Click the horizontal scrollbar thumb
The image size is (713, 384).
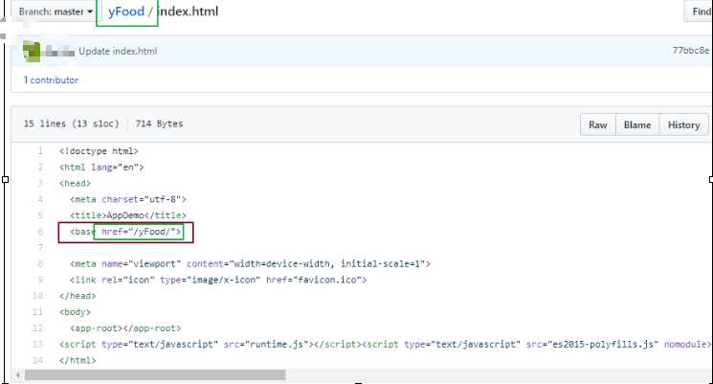pos(155,374)
